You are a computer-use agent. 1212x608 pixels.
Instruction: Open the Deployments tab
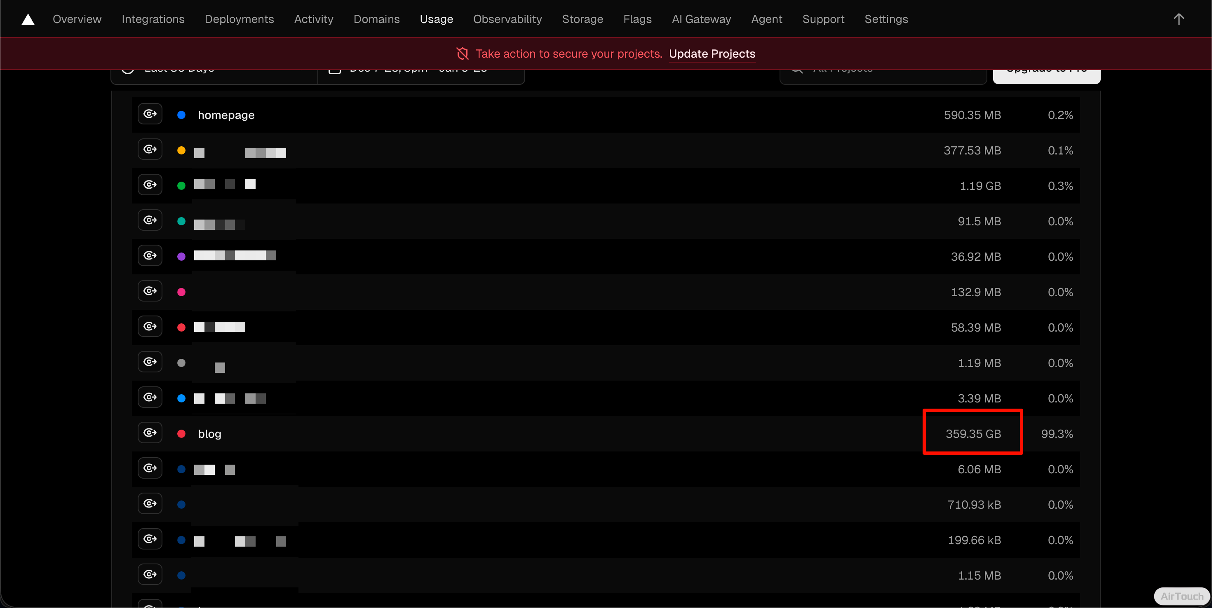coord(239,19)
